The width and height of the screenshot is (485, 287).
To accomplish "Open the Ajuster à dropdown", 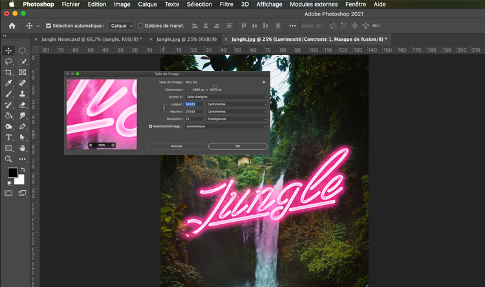I will [x=226, y=96].
